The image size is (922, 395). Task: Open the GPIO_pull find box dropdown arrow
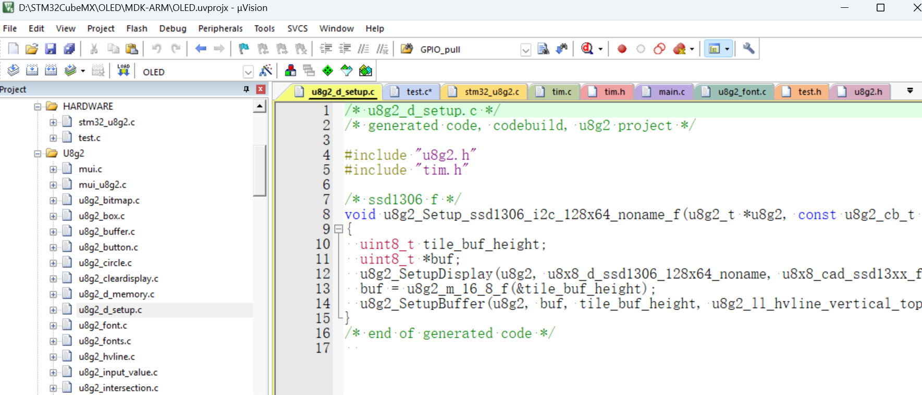526,50
